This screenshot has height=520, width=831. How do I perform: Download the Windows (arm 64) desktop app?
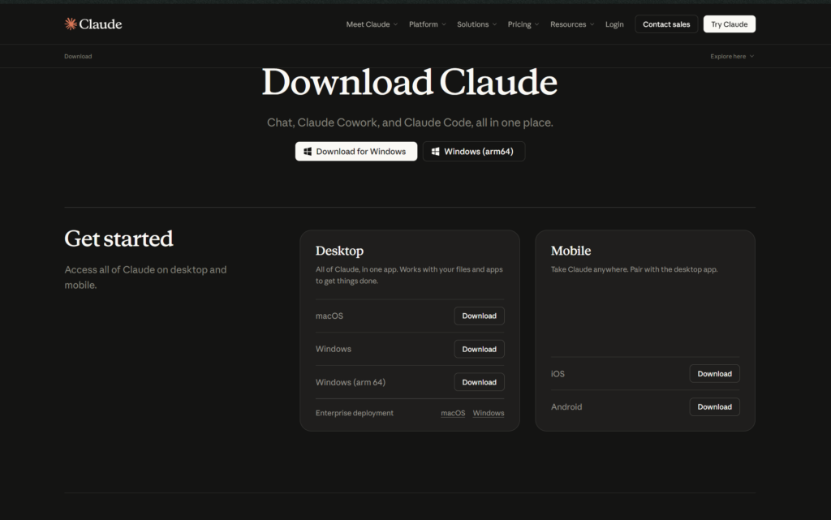[479, 382]
